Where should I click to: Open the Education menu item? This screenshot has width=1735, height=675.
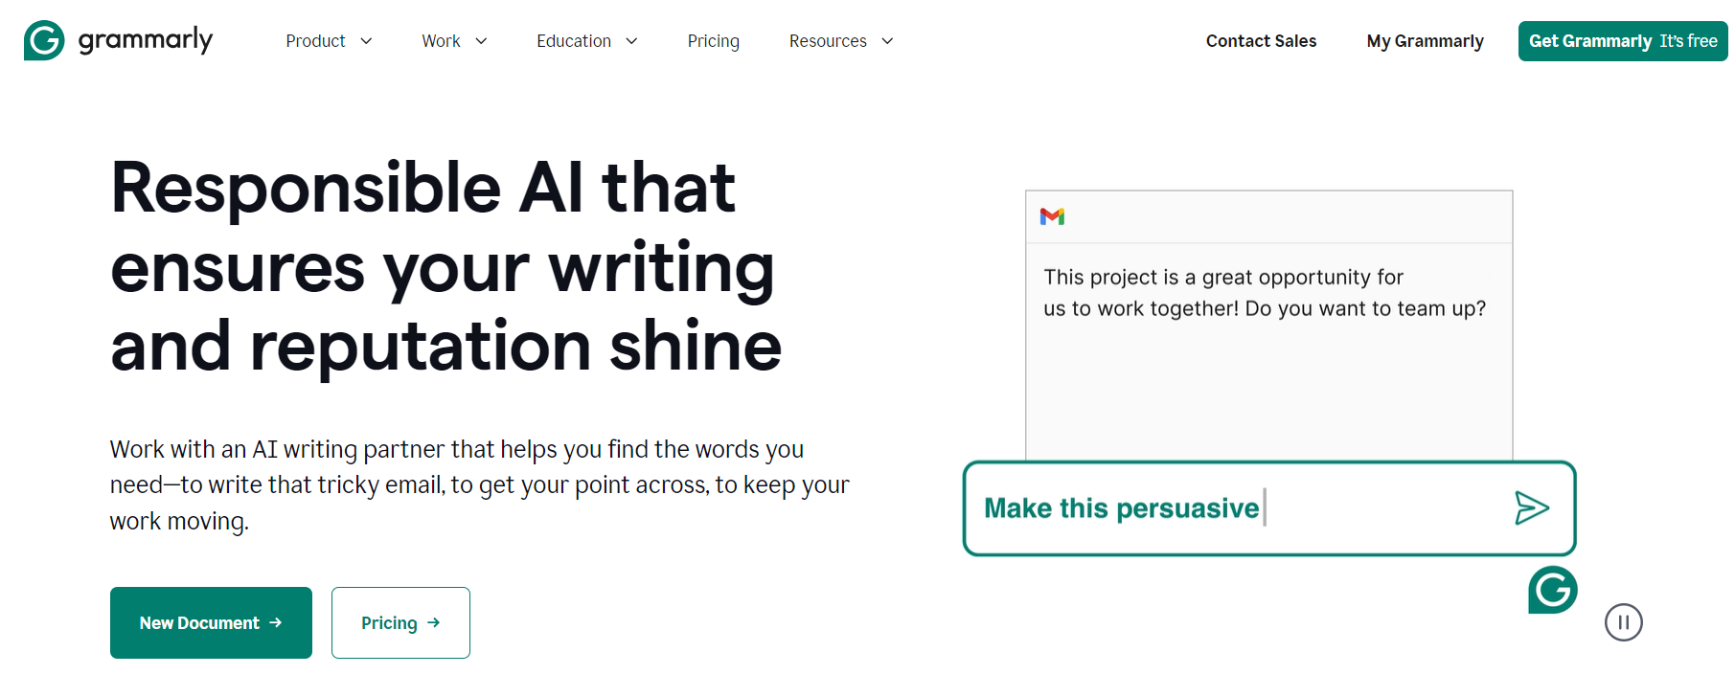click(574, 41)
